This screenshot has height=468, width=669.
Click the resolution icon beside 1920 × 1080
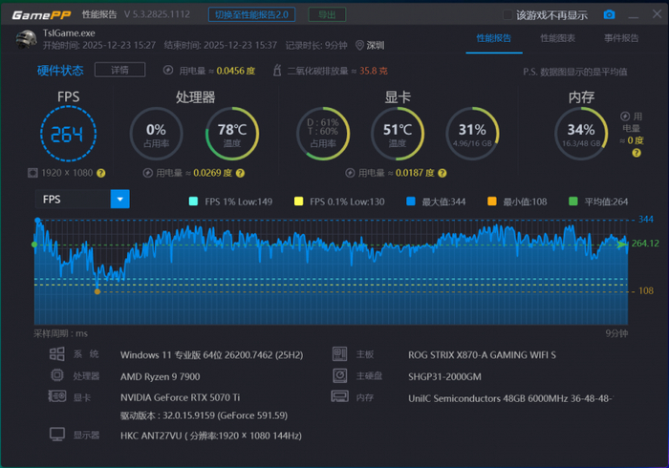(x=32, y=173)
